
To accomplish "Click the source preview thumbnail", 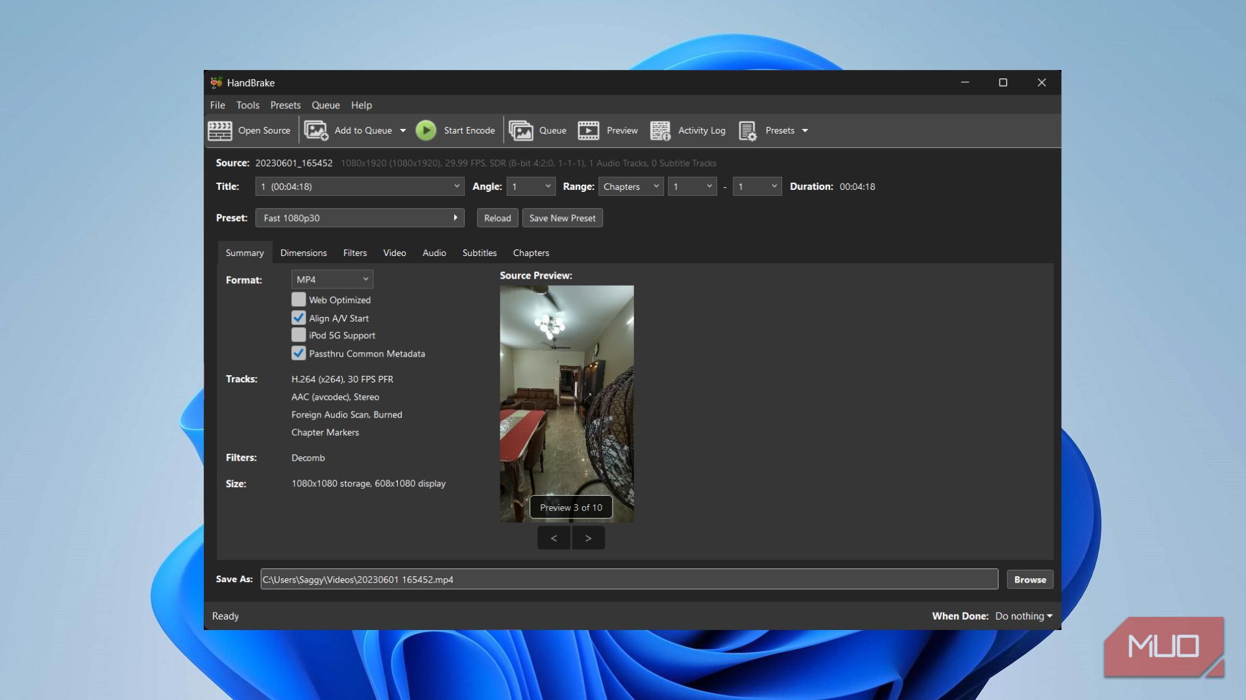I will 567,404.
